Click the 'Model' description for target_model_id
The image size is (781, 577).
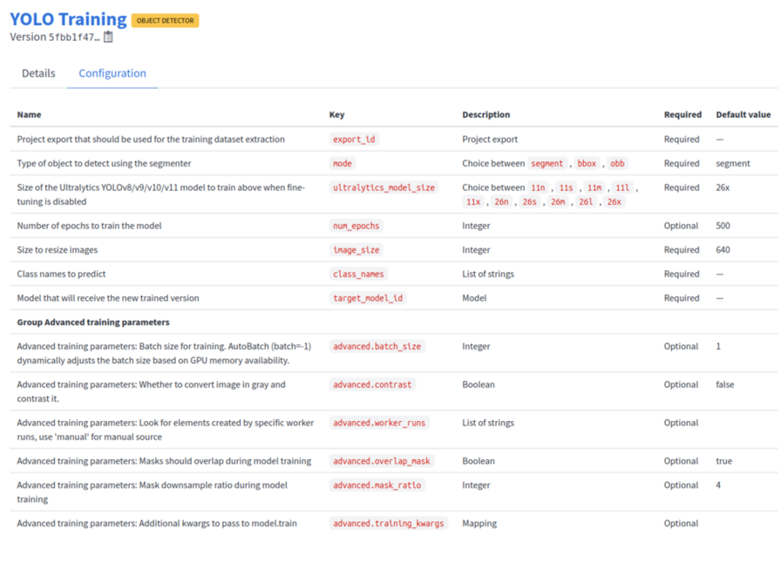tap(474, 298)
